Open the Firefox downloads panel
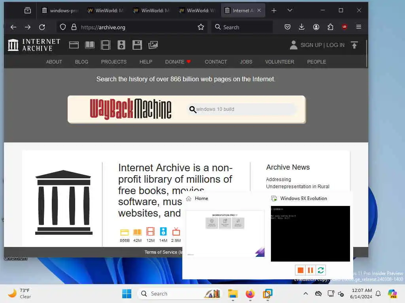This screenshot has width=405, height=303. (301, 27)
